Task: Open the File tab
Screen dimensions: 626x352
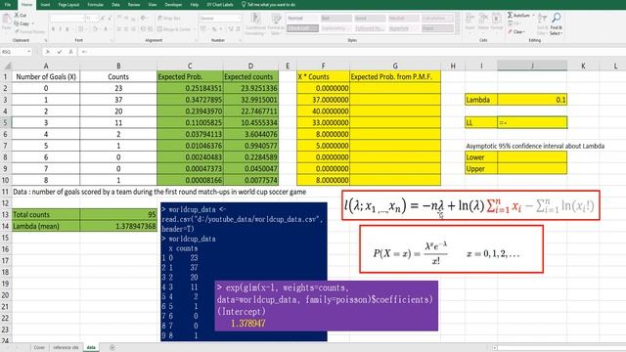Action: (8, 5)
